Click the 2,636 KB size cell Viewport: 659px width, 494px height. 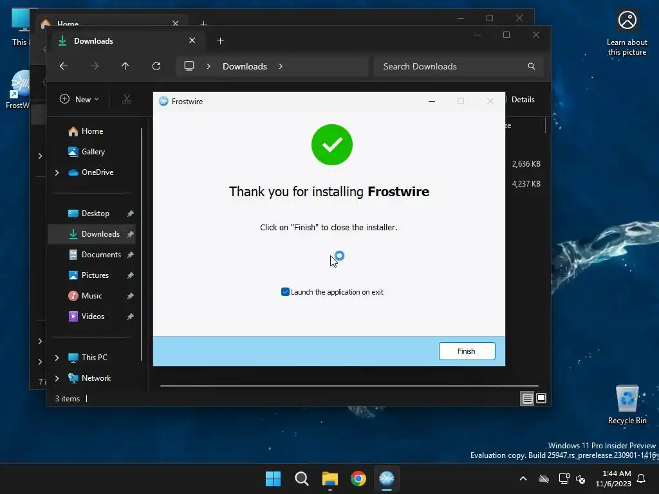526,164
